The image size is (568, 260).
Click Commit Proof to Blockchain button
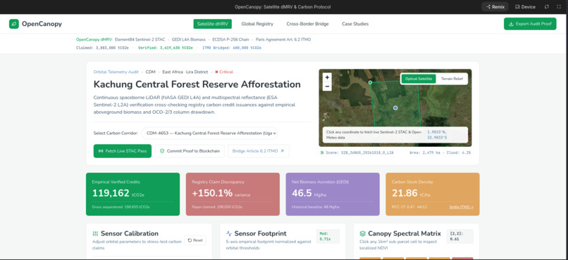tap(190, 151)
